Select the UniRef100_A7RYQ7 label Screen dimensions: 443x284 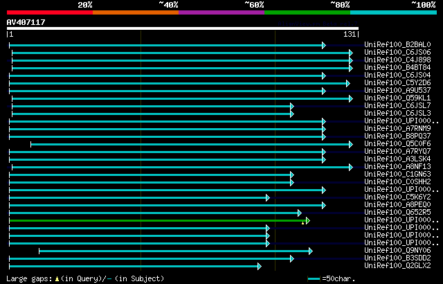(x=397, y=152)
